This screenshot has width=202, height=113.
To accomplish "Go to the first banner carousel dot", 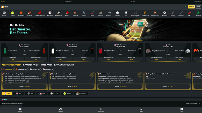I will [99, 40].
